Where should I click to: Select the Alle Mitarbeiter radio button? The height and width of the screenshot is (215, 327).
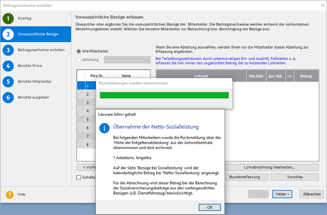coord(79,51)
